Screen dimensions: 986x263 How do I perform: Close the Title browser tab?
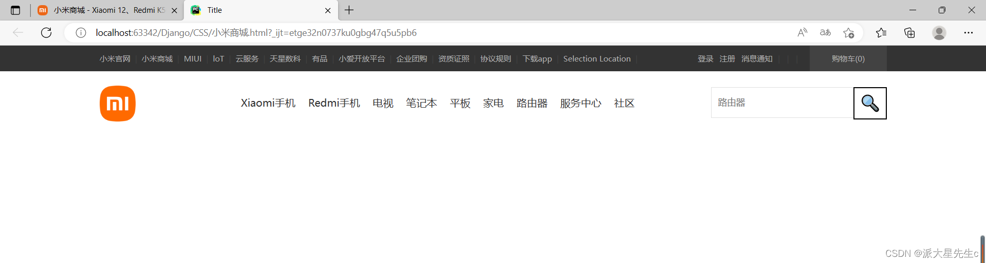coord(328,10)
